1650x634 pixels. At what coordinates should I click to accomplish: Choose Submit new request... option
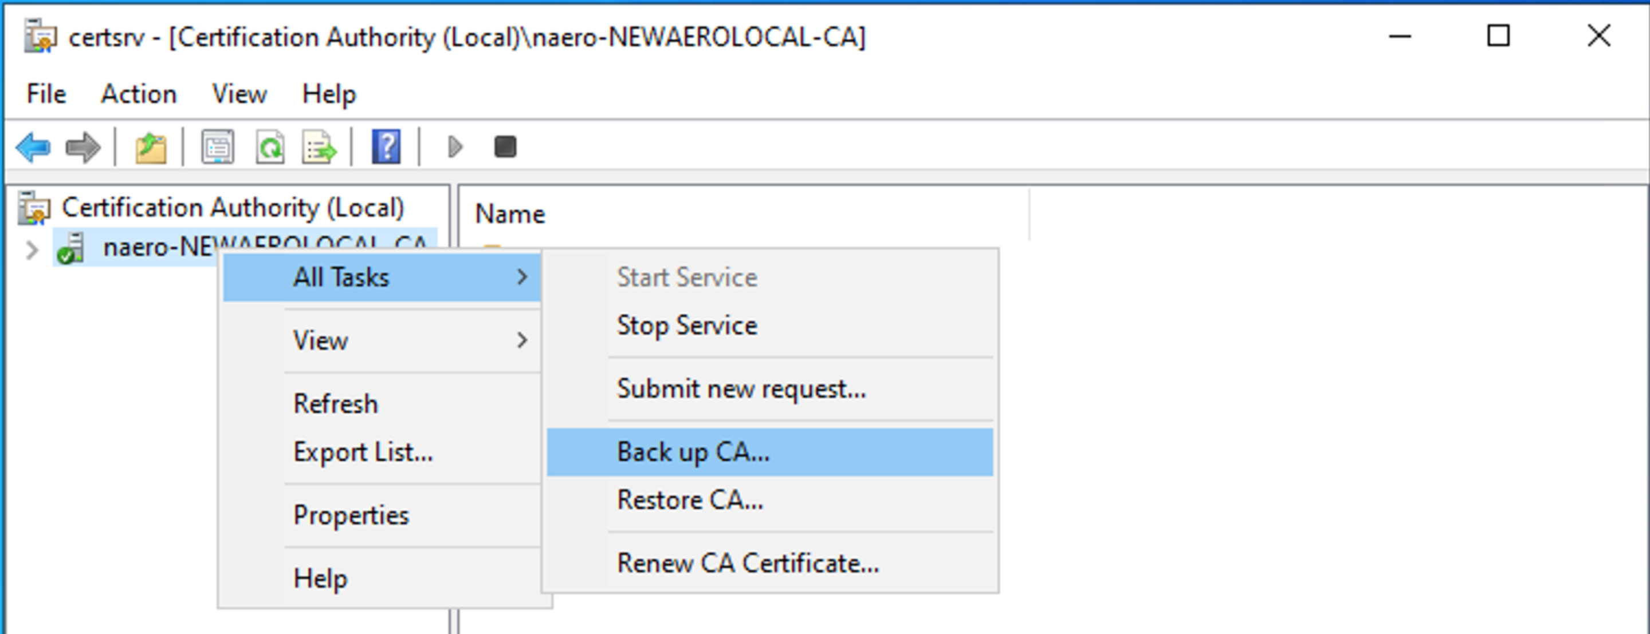click(x=741, y=389)
